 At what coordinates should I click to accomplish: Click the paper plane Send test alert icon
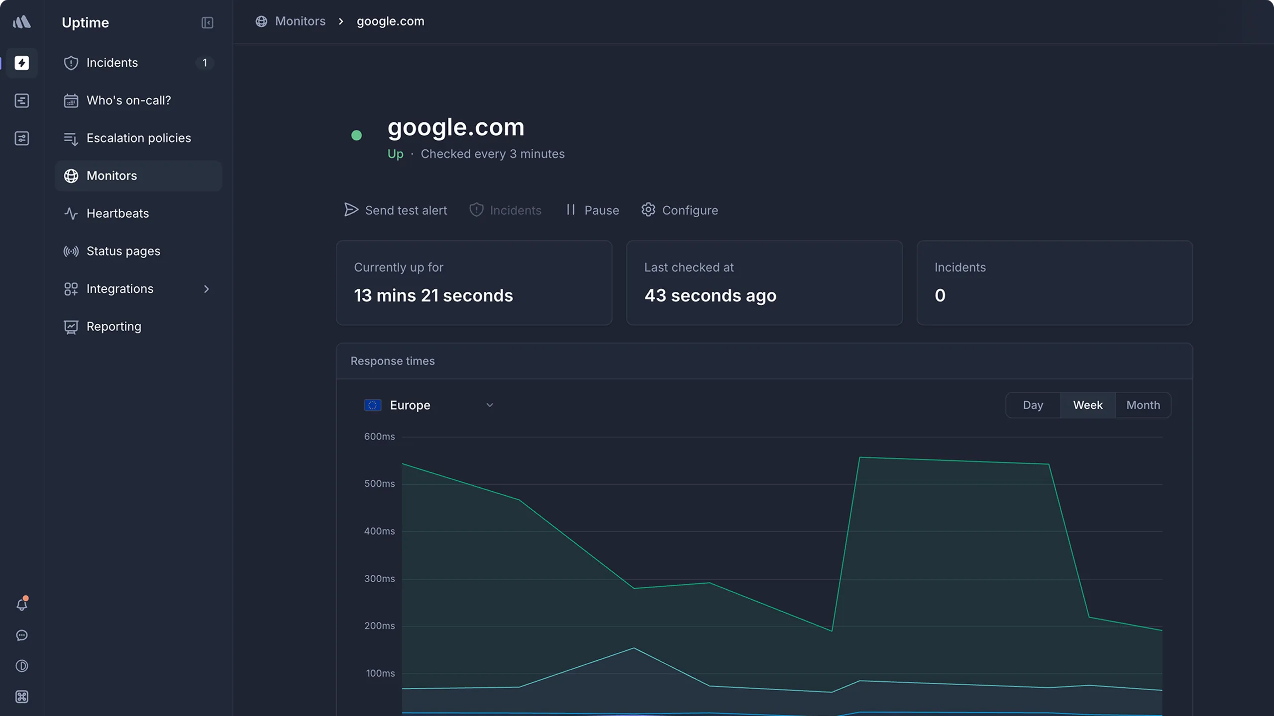point(351,210)
